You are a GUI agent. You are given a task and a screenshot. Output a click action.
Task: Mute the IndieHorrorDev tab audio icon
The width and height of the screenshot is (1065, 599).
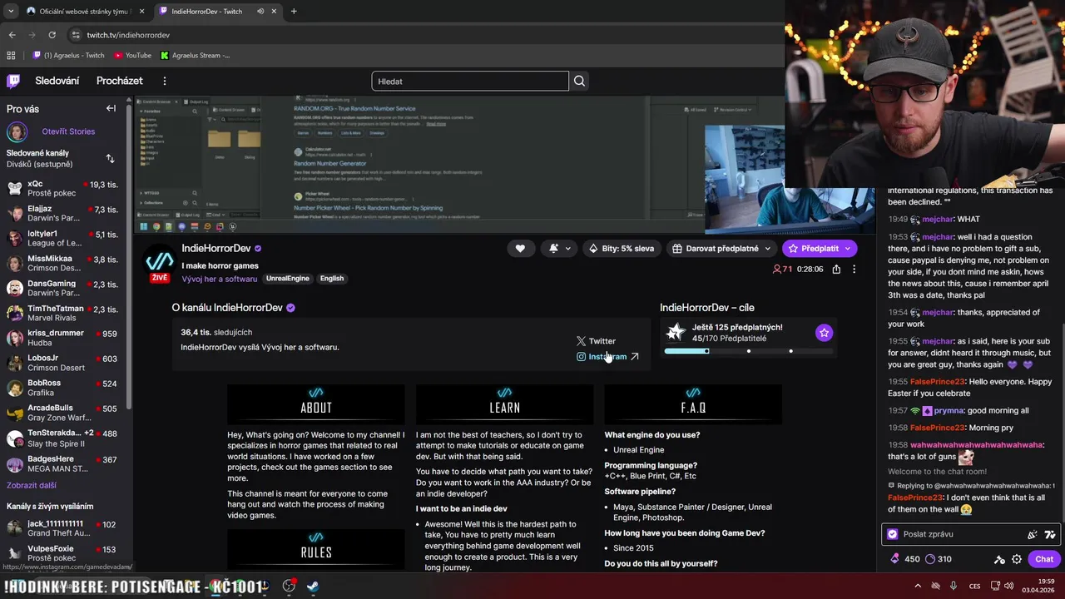(260, 12)
